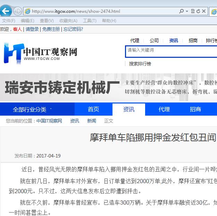This screenshot has width=217, height=216.
Task: Stop loading with the X icon
Action: (204, 11)
